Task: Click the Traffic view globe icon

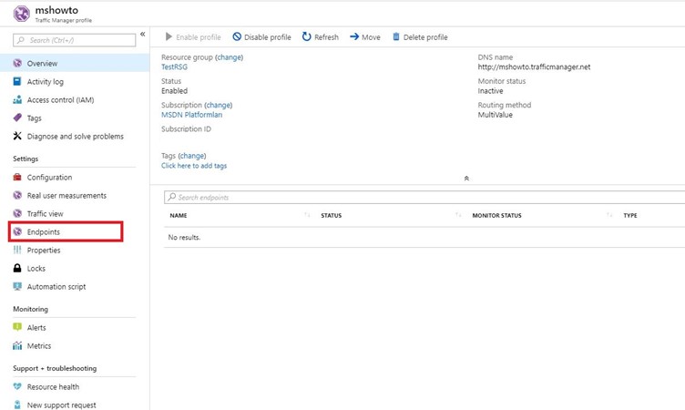Action: click(x=17, y=214)
